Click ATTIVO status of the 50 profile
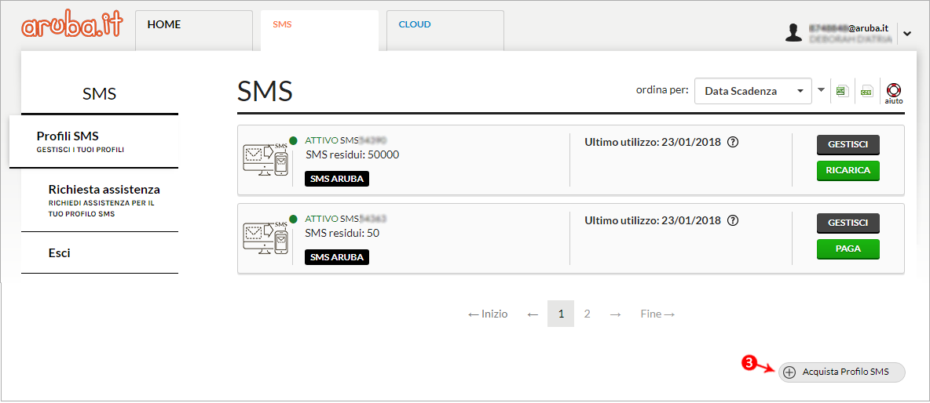 [321, 219]
